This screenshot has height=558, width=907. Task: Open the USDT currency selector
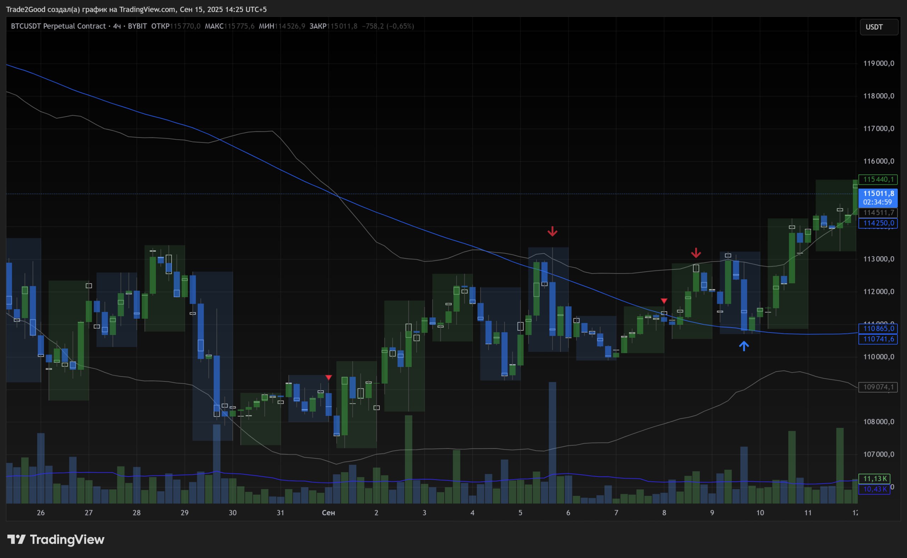coord(879,27)
